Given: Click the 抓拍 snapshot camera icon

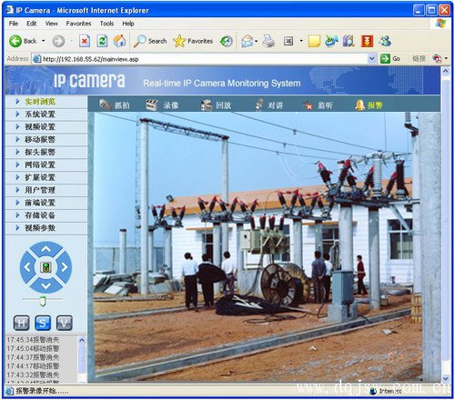Looking at the screenshot, I should 106,105.
